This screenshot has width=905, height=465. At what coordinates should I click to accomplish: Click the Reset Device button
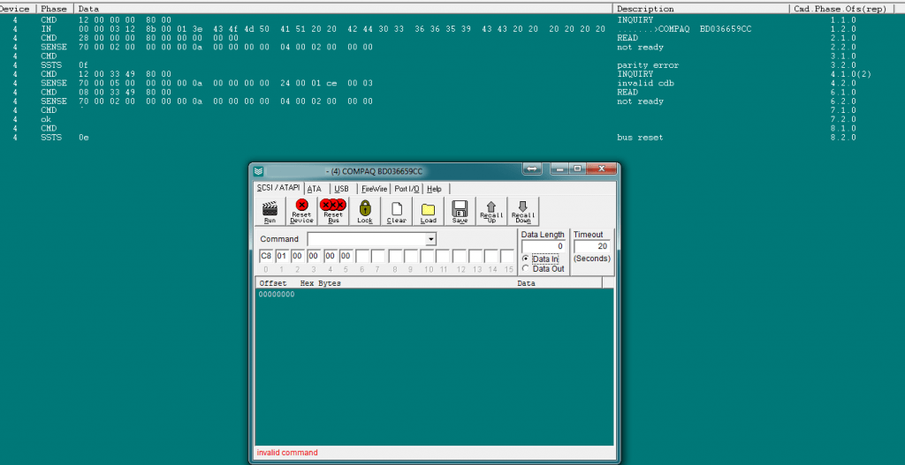301,212
